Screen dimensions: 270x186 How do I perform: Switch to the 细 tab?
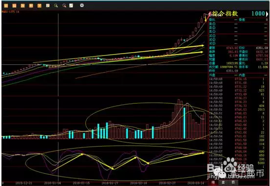coord(213,182)
